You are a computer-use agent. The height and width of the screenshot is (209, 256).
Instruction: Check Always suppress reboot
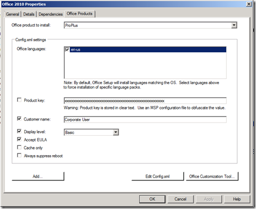pyautogui.click(x=19, y=156)
